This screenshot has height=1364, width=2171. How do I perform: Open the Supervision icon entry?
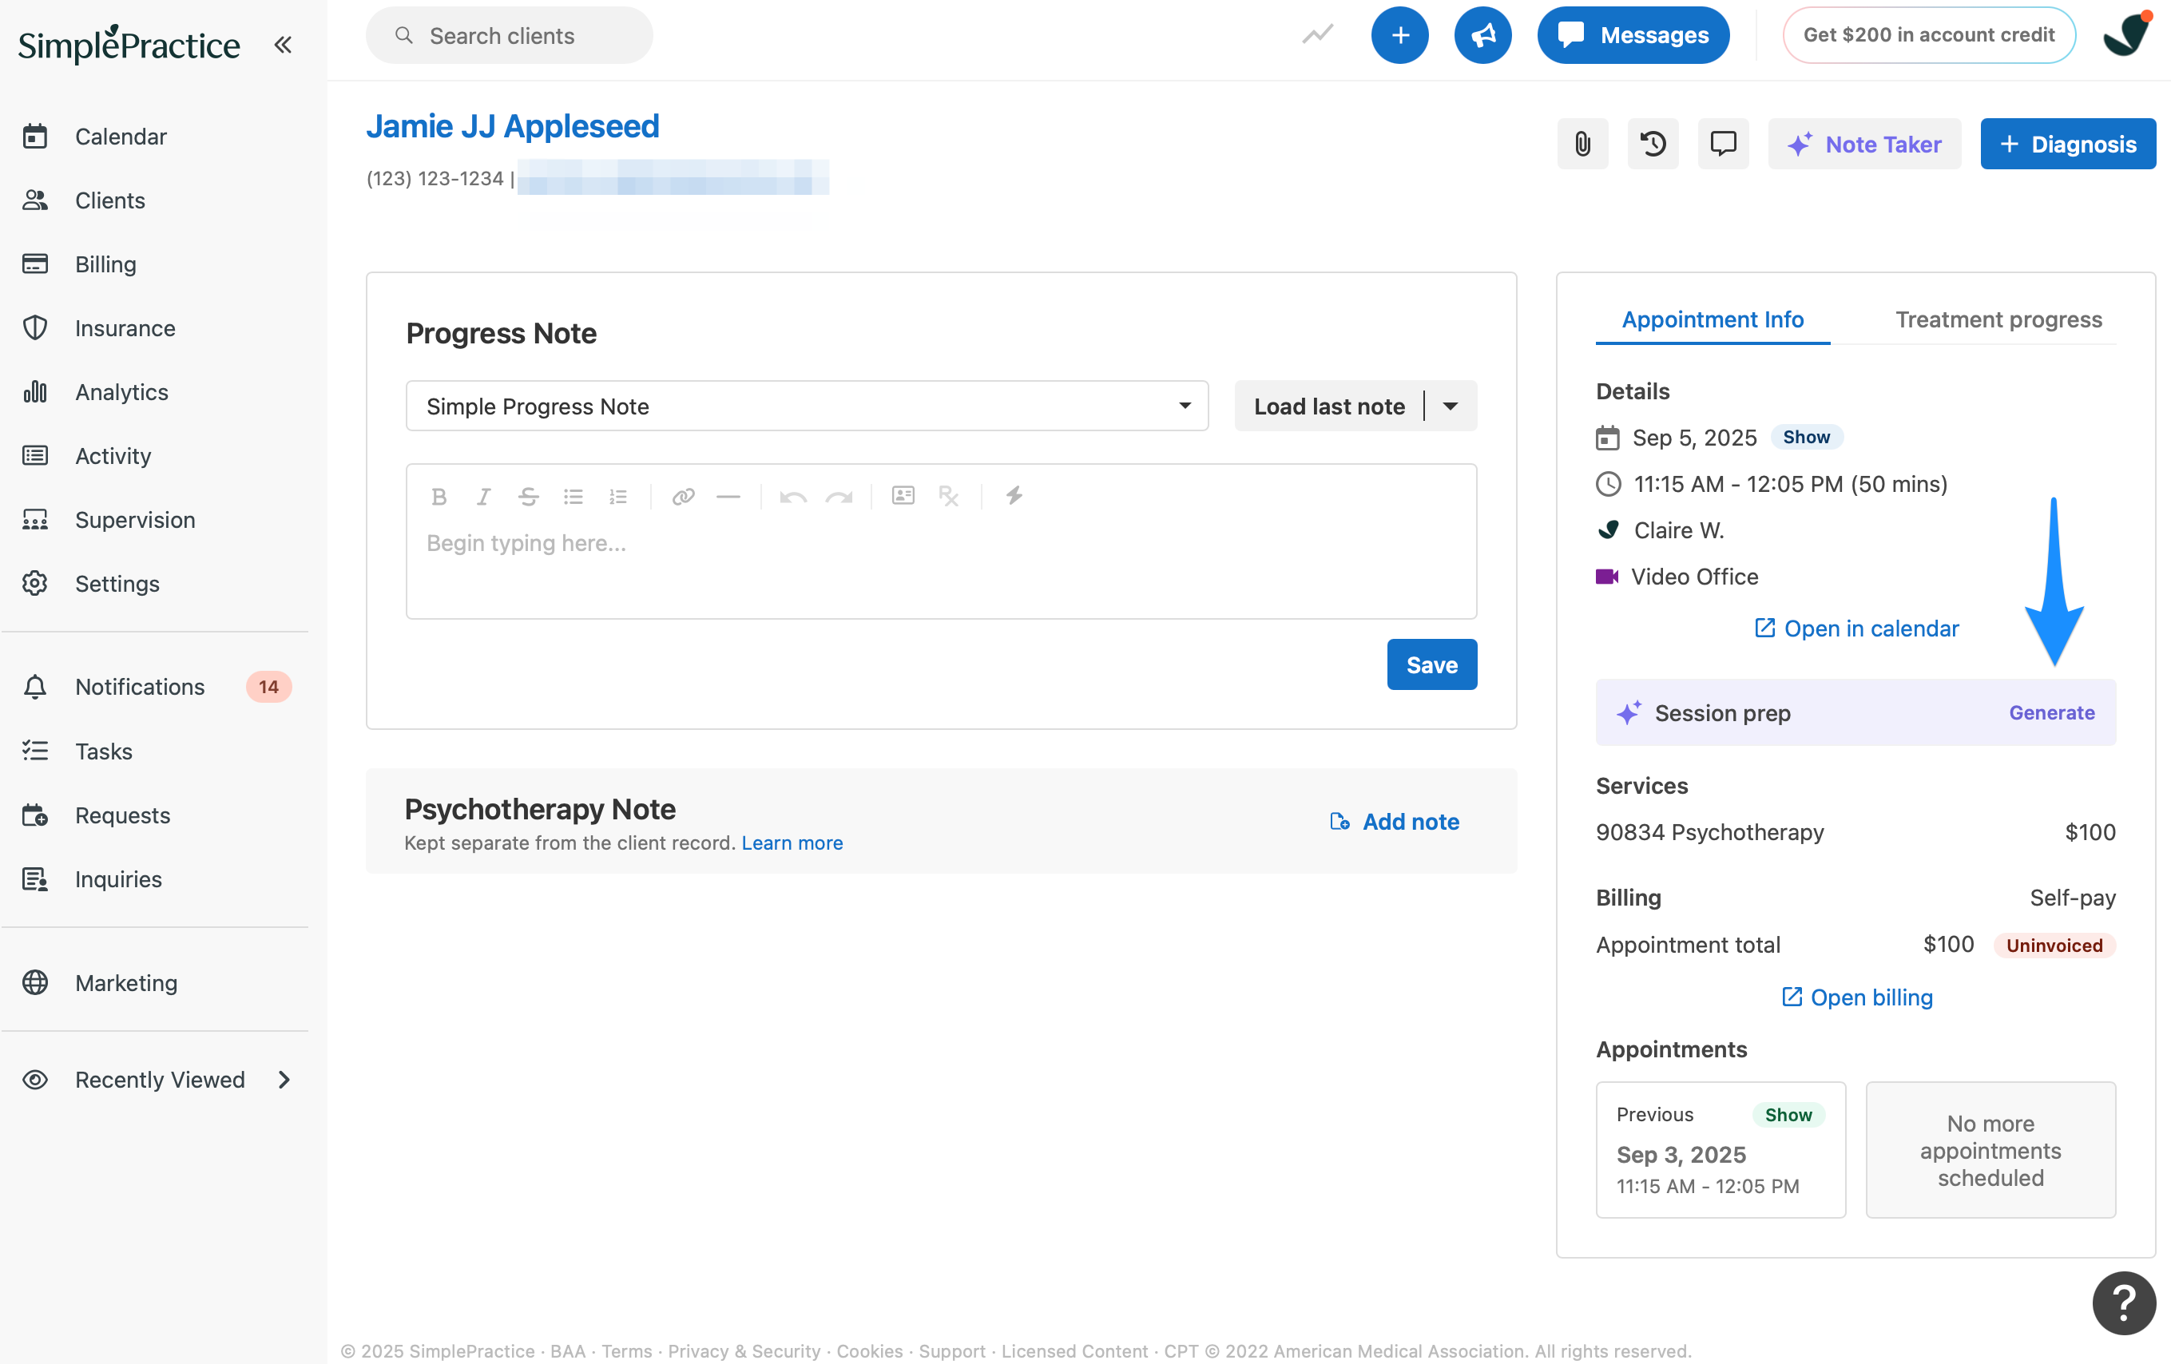35,519
